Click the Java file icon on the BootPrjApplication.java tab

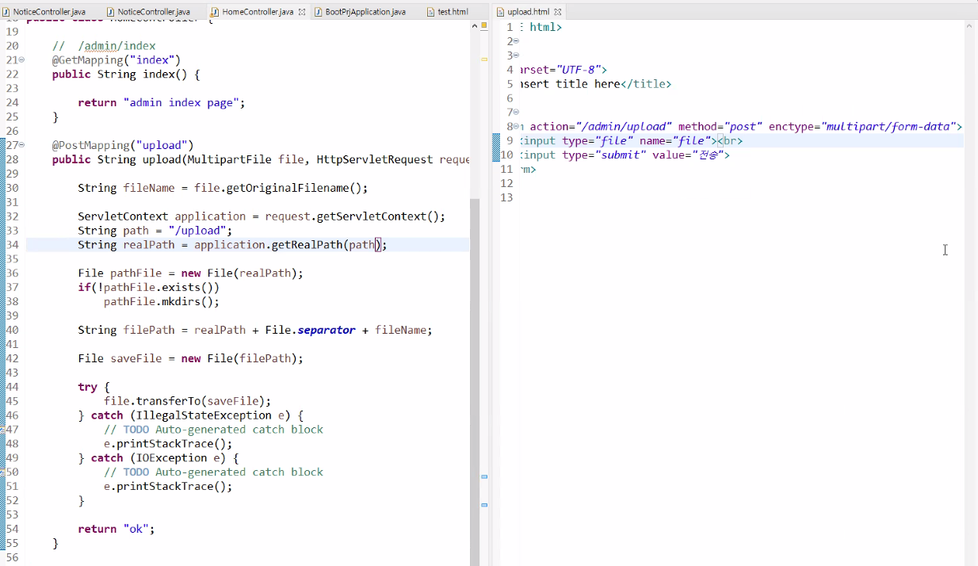coord(319,12)
